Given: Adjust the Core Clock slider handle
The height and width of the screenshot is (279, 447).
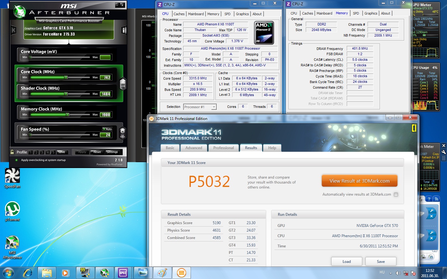Looking at the screenshot, I should tap(66, 77).
